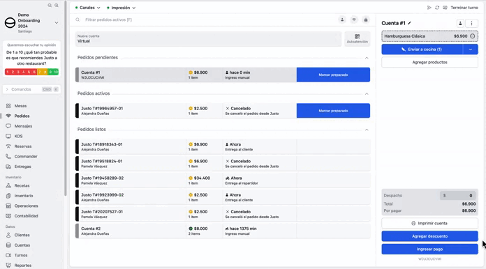Collapse the Pedidos pendientes section

pyautogui.click(x=367, y=58)
